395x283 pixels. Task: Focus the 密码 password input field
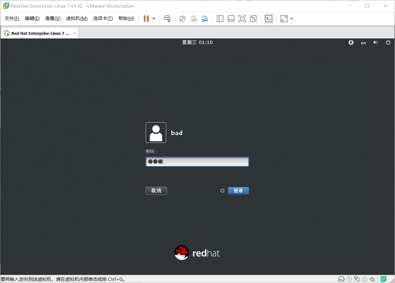[197, 162]
